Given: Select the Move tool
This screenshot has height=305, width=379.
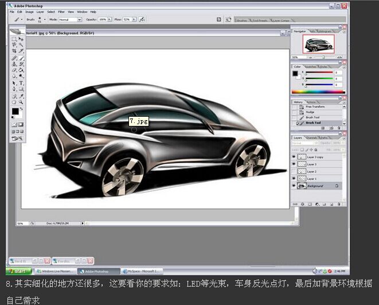Looking at the screenshot, I should pyautogui.click(x=21, y=39).
